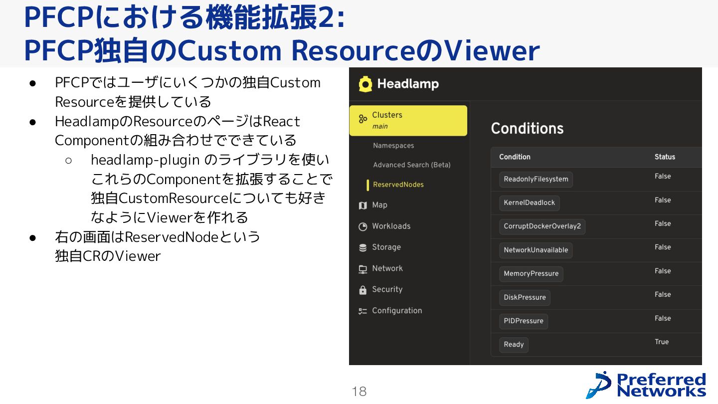Click the bullet mentioning React Component
This screenshot has height=404, width=718.
point(178,131)
